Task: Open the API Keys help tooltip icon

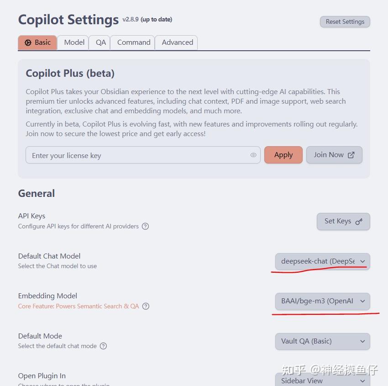Action: (145, 226)
